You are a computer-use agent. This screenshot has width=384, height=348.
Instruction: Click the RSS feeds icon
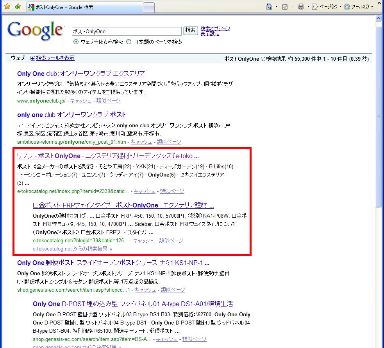[285, 7]
